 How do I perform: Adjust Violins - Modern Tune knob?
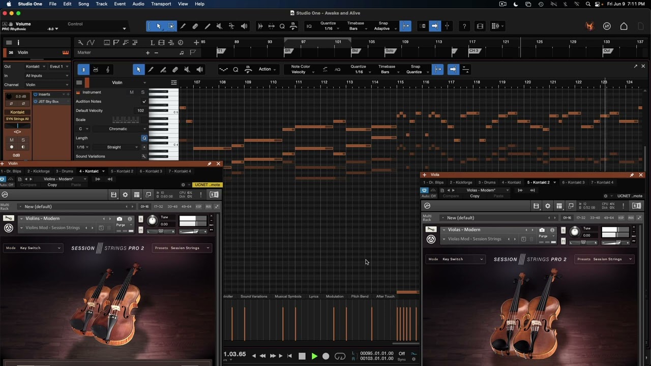(x=152, y=221)
